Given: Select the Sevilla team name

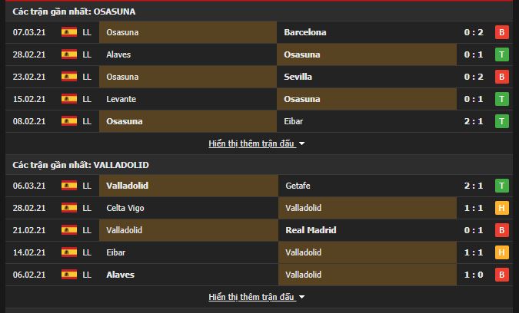Looking at the screenshot, I should pyautogui.click(x=298, y=77).
